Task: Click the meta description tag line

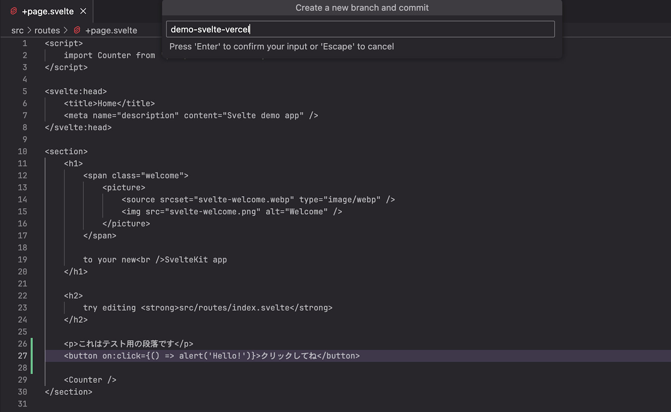Action: (x=191, y=116)
